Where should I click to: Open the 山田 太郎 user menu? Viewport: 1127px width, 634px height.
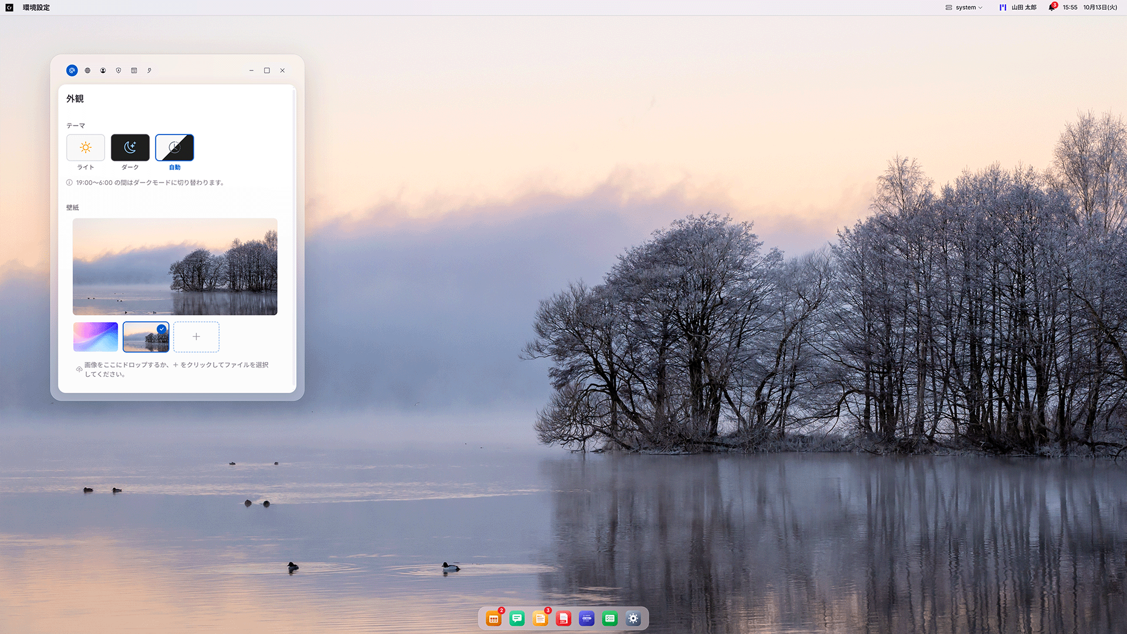(x=1018, y=8)
